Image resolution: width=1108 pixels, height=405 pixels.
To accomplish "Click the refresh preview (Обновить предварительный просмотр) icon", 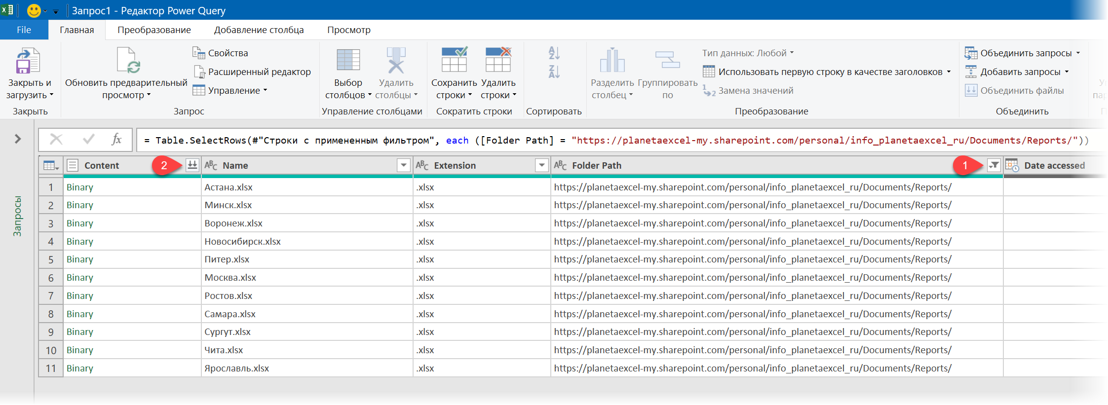I will click(x=127, y=61).
